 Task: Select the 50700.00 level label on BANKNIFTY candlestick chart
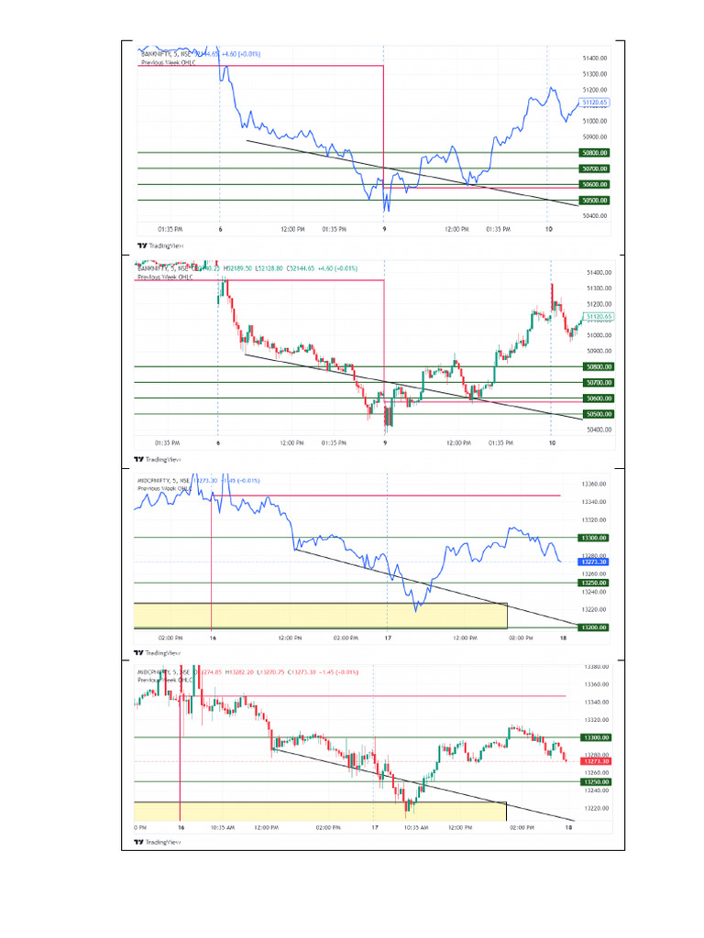[599, 382]
